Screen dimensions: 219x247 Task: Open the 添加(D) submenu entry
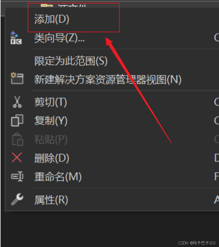pos(51,19)
